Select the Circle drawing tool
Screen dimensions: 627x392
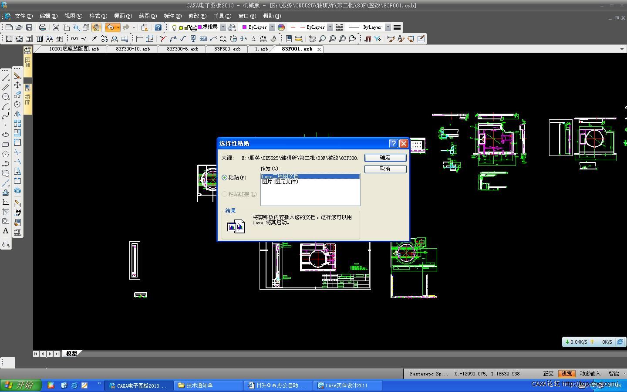(6, 97)
